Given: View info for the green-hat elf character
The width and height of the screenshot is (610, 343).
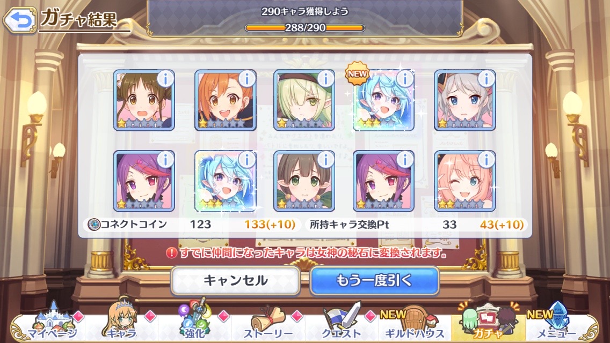Looking at the screenshot, I should (325, 79).
